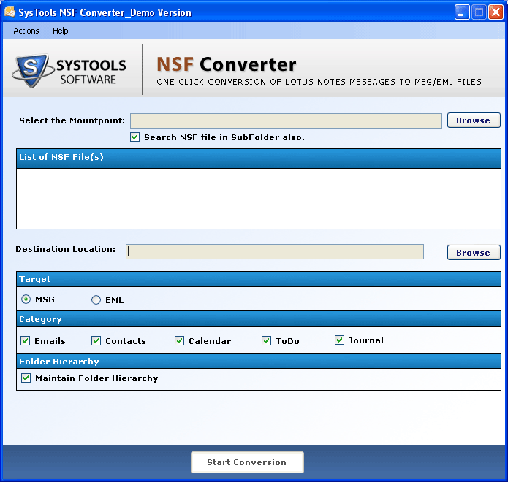508x482 pixels.
Task: Open the Help menu
Action: pos(60,31)
